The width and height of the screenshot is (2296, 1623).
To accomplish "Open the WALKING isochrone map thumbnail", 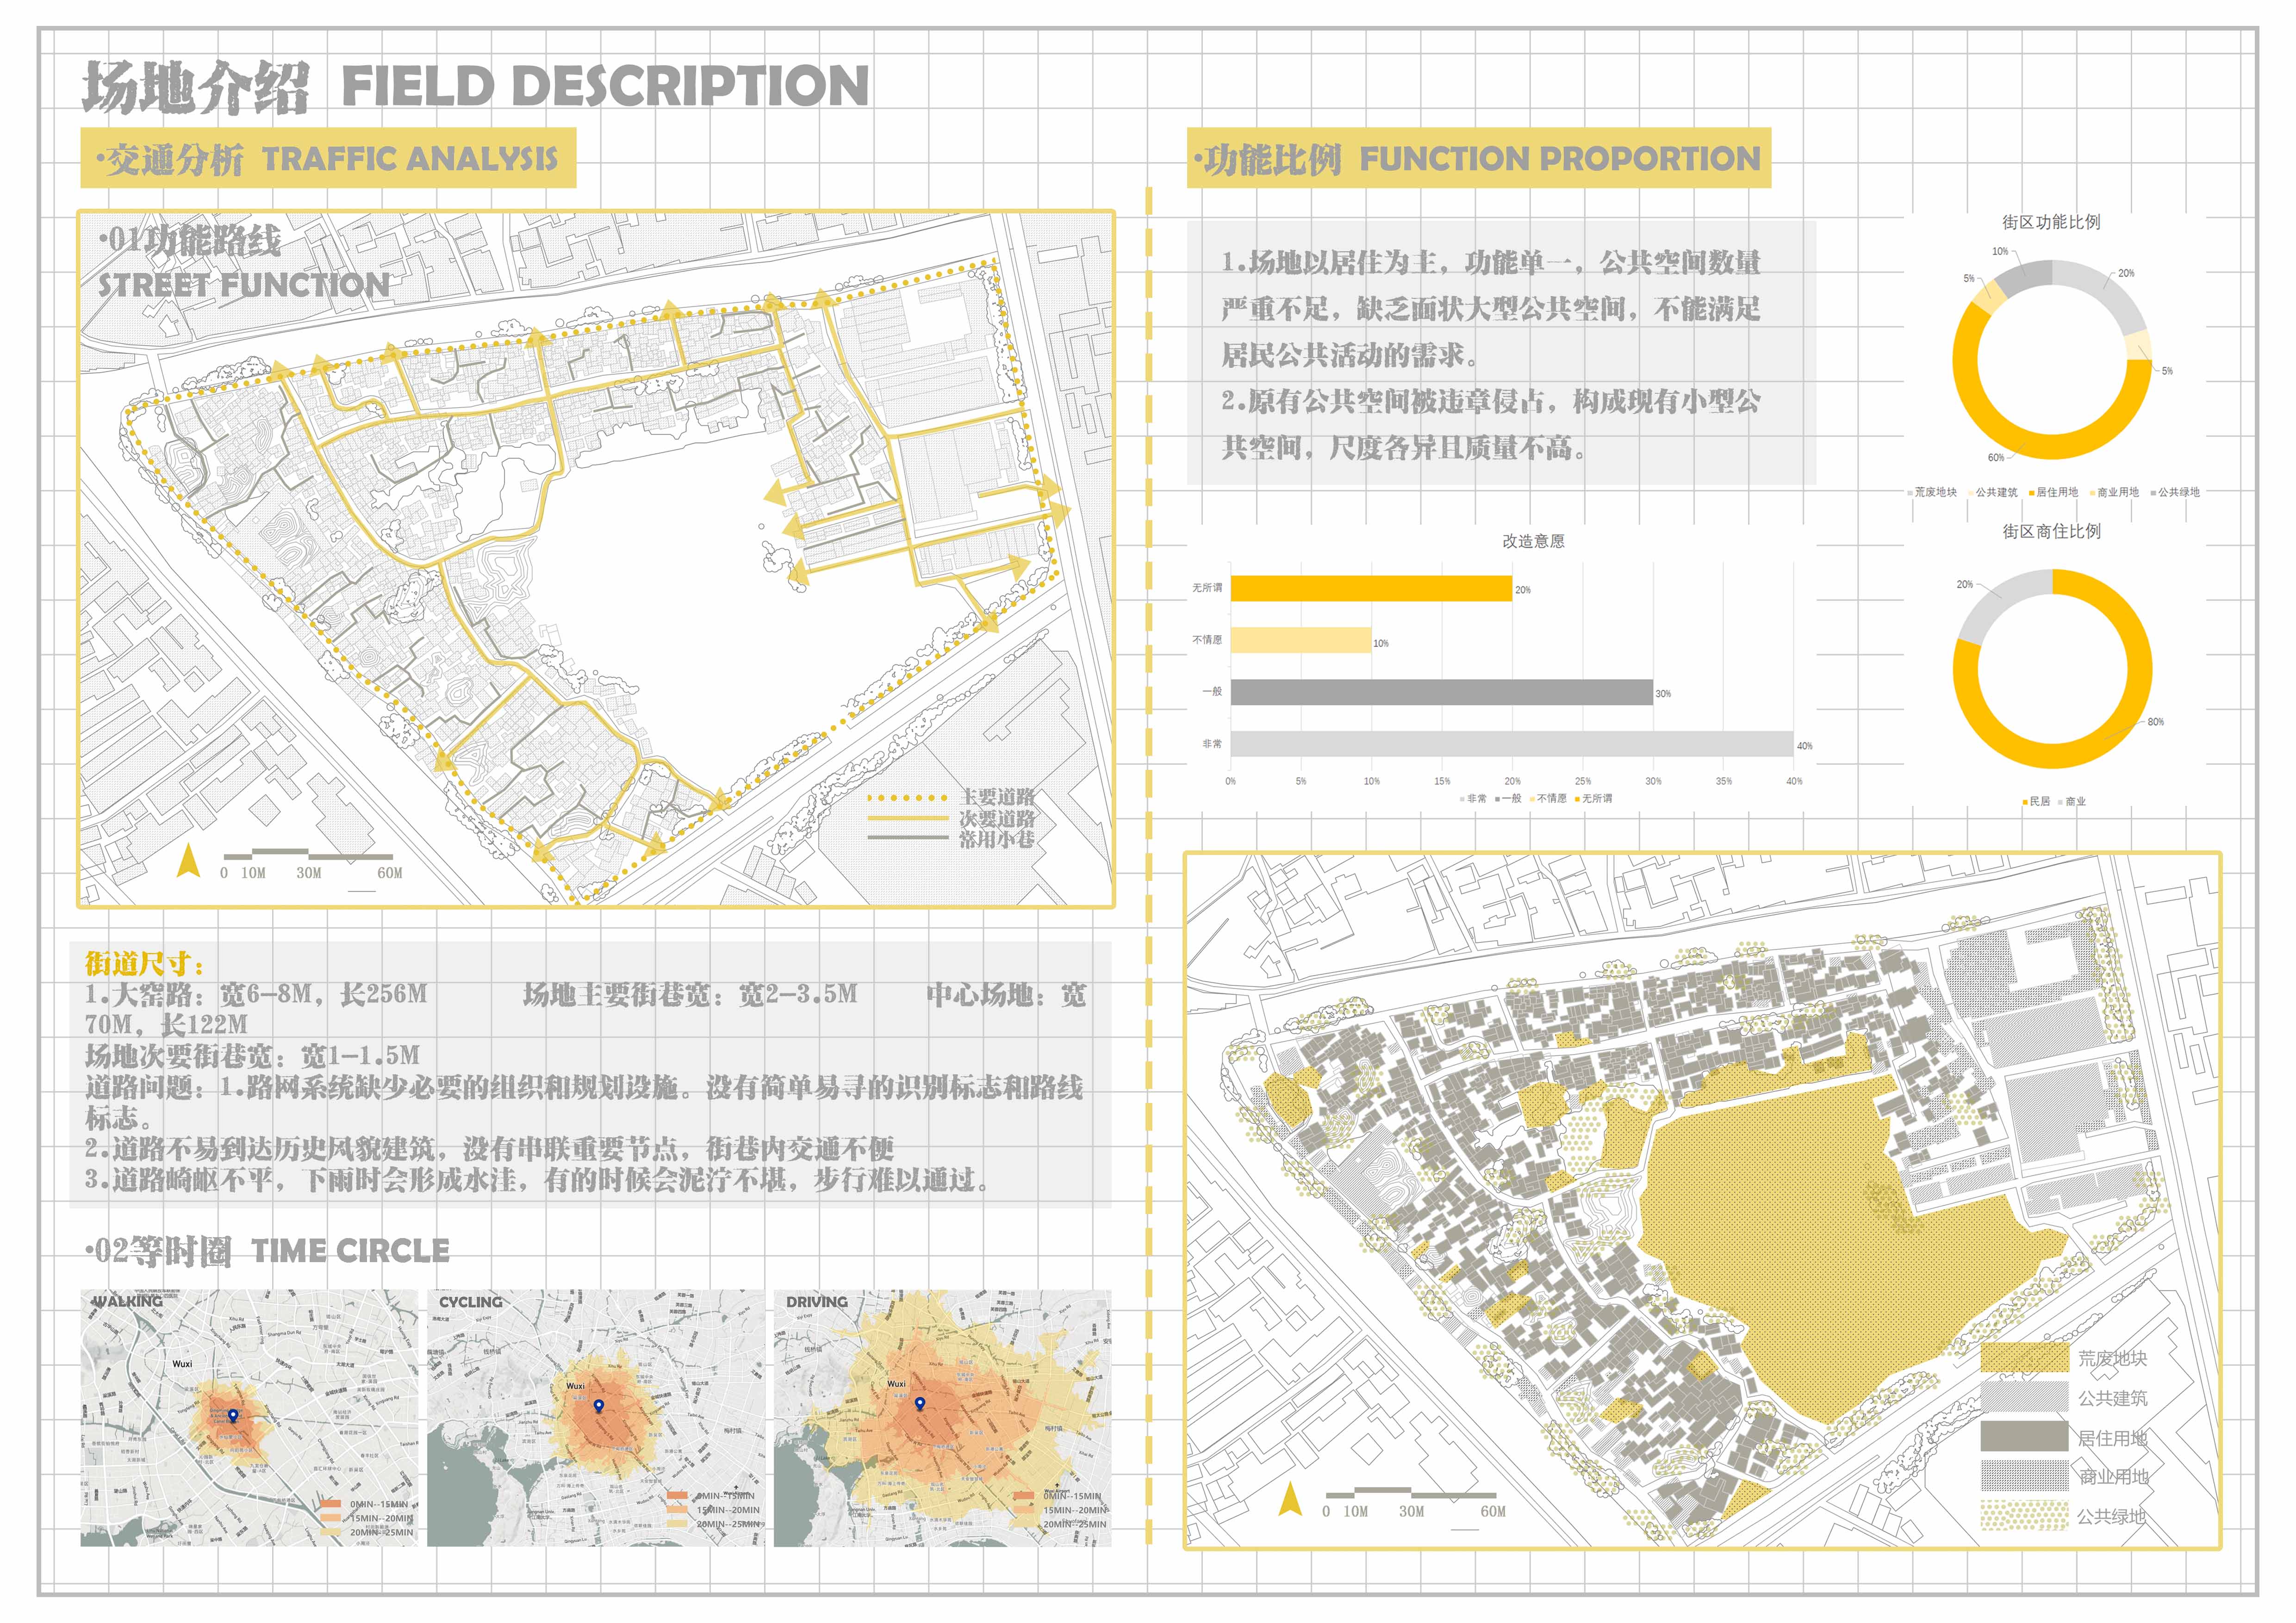I will click(x=249, y=1418).
